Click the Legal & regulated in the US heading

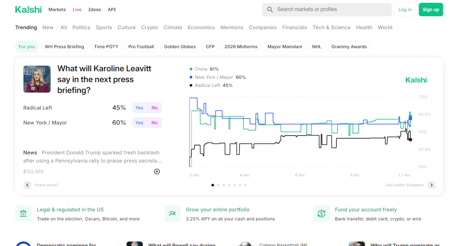(70, 210)
